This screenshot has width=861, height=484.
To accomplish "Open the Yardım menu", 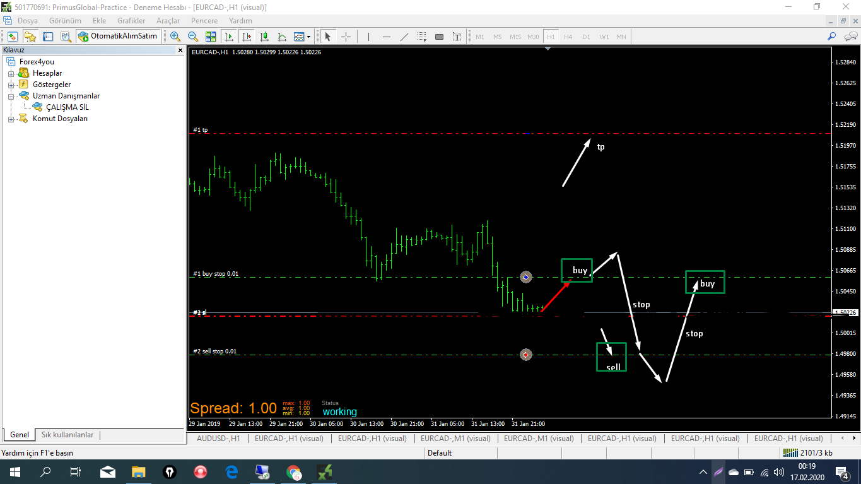I will (x=240, y=21).
